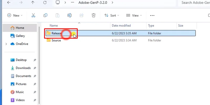Go up one folder level arrow
This screenshot has width=210, height=105.
[33, 3]
